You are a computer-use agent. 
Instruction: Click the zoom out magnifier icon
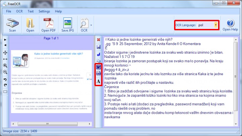click(5, 72)
